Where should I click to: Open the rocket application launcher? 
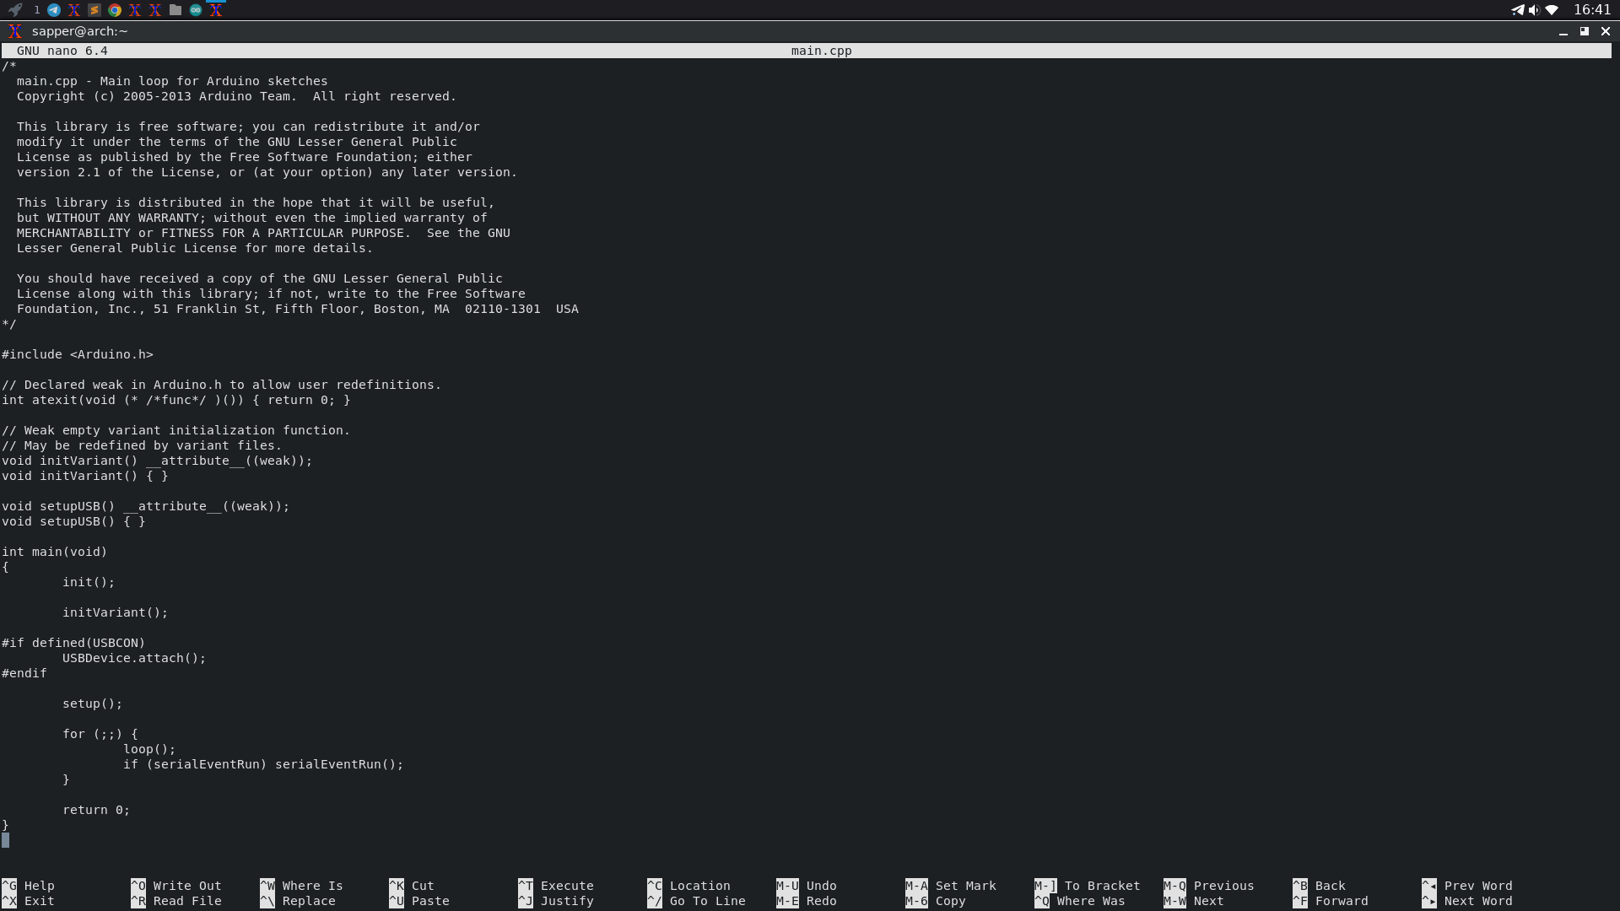point(15,10)
